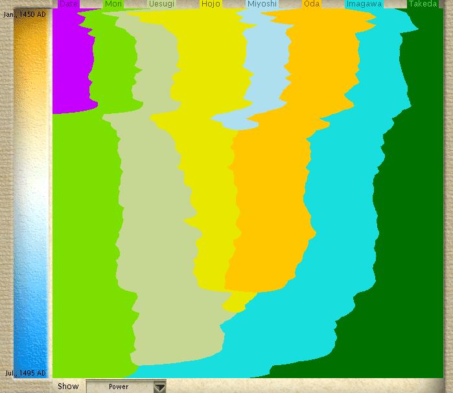Pick the Takeda clan label
The image size is (453, 393).
pyautogui.click(x=423, y=4)
